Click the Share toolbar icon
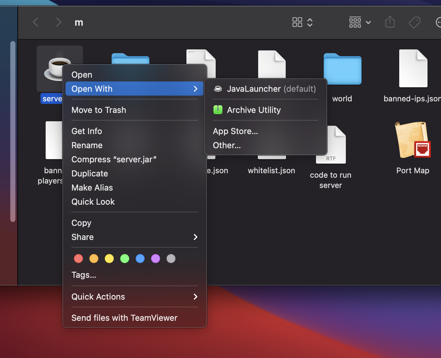The image size is (441, 358). click(x=390, y=22)
